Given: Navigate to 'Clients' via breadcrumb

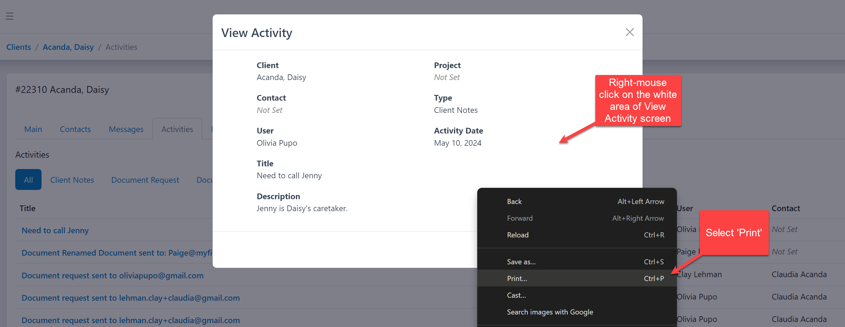Looking at the screenshot, I should [18, 47].
